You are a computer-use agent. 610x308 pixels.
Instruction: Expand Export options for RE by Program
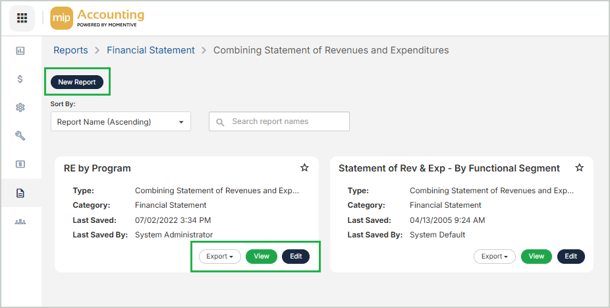[220, 257]
